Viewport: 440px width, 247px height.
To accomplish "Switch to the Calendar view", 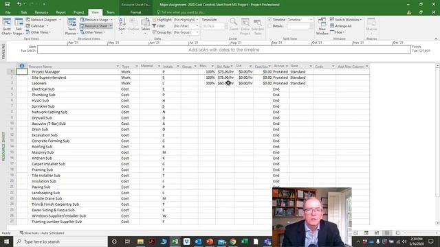I will (x=37, y=26).
